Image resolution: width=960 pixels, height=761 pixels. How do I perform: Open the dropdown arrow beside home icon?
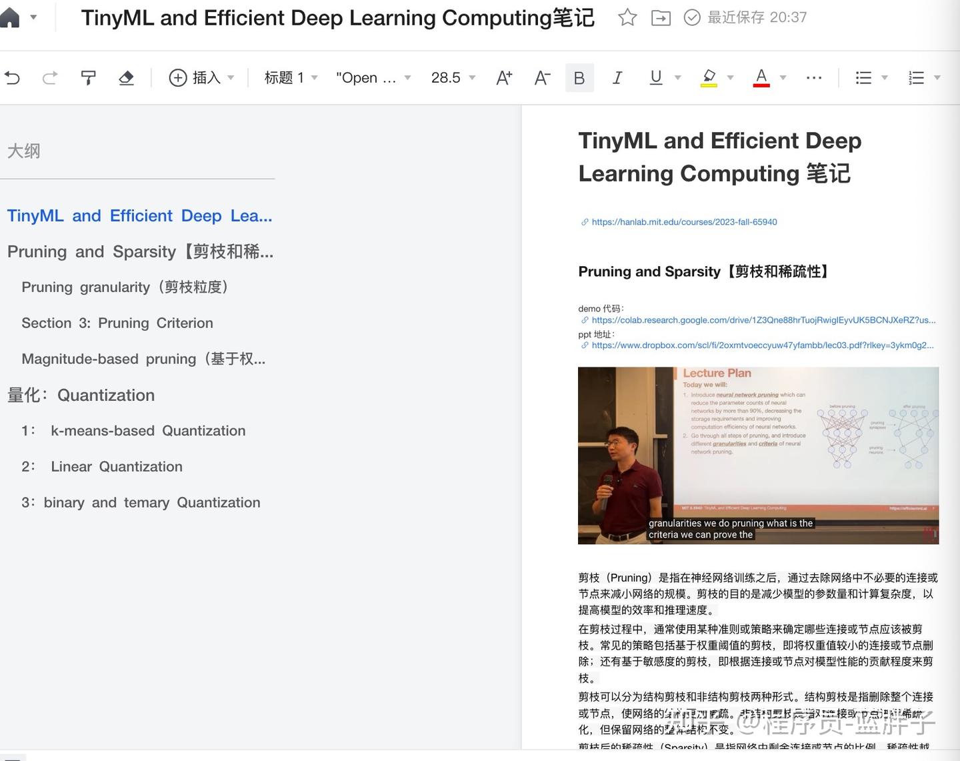33,17
